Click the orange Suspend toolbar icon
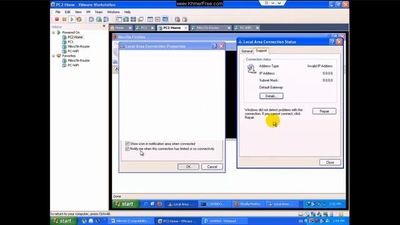Image resolution: width=400 pixels, height=225 pixels. click(64, 19)
